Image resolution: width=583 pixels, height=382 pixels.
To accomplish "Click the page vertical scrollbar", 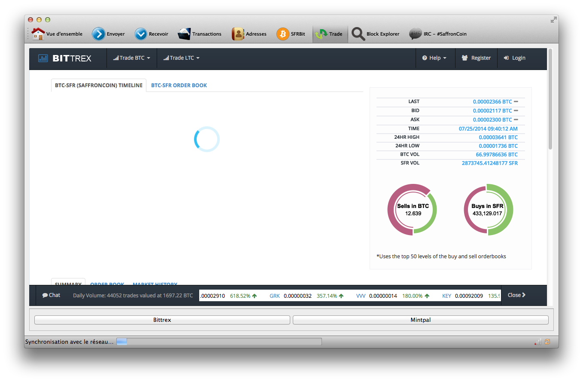I will pyautogui.click(x=550, y=100).
